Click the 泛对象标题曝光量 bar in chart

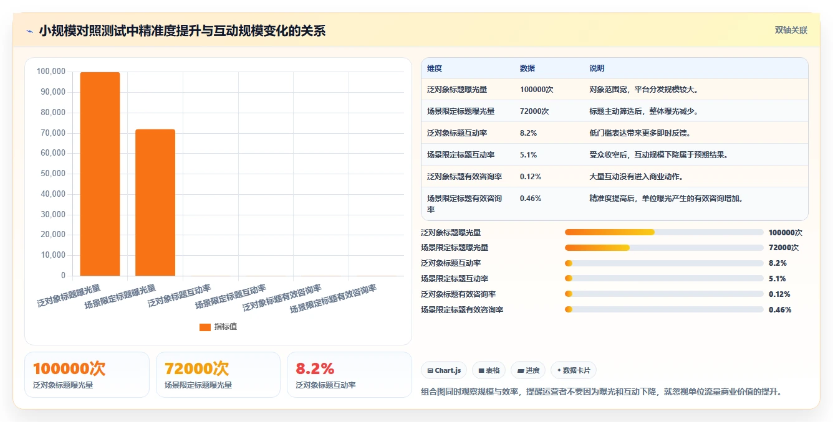point(100,174)
